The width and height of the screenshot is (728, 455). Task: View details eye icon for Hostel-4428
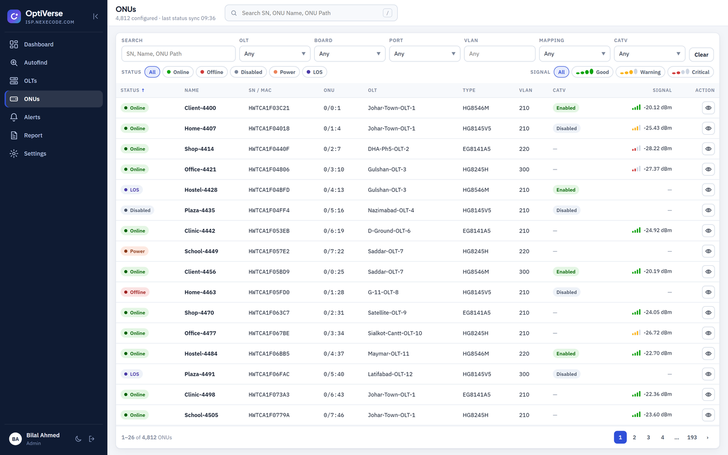coord(708,190)
